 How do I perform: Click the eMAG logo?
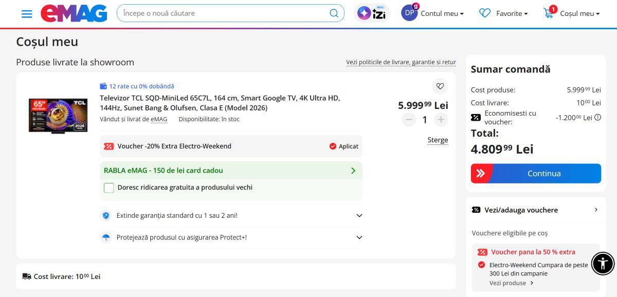(x=74, y=13)
